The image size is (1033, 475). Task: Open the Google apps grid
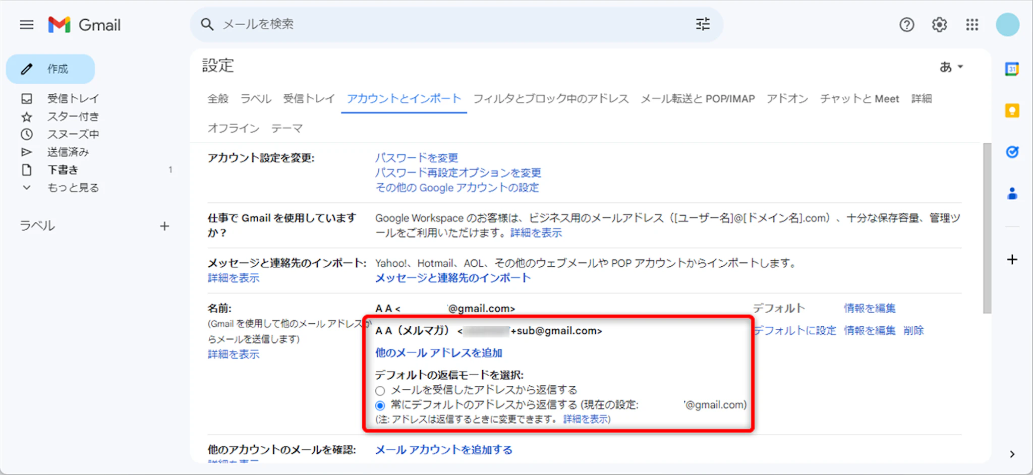pos(972,25)
